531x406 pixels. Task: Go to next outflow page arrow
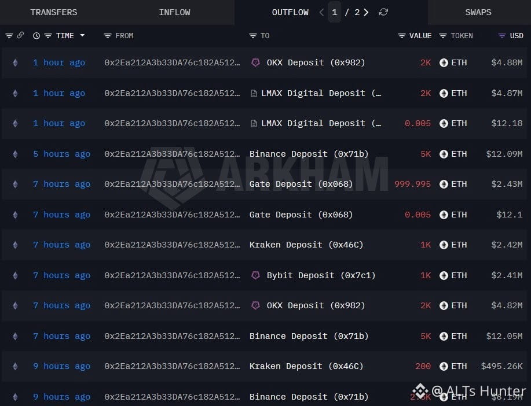(366, 13)
